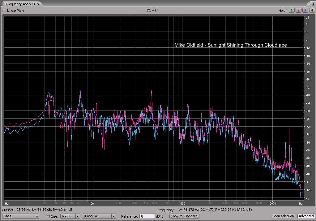316x221 pixels.
Task: Select the Frequency Analysis tab
Action: coord(20,4)
